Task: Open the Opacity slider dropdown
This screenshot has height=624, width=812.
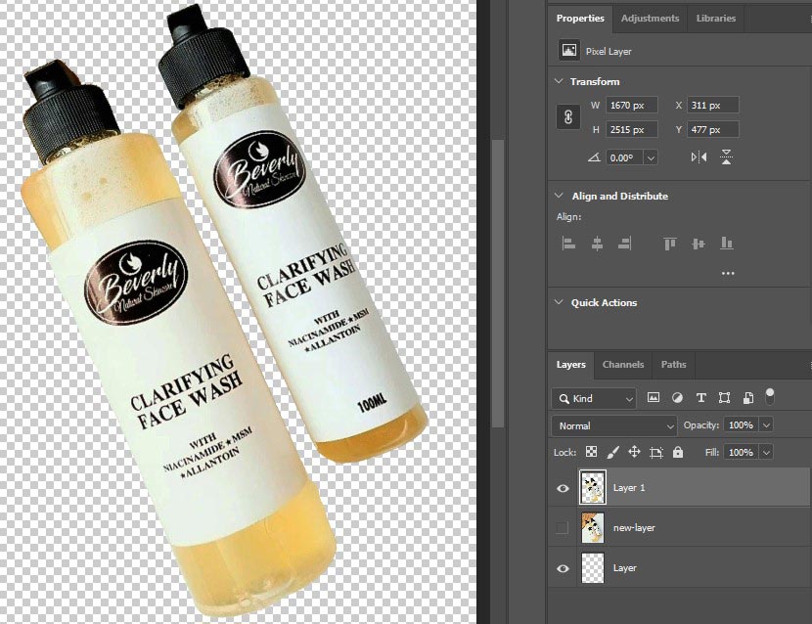Action: click(x=766, y=425)
